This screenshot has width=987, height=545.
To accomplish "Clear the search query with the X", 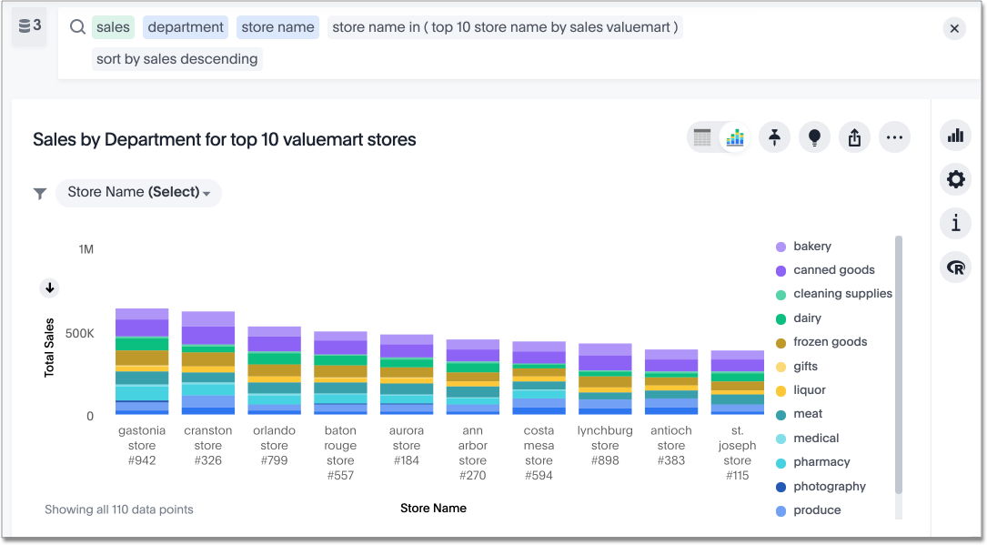I will coord(954,28).
